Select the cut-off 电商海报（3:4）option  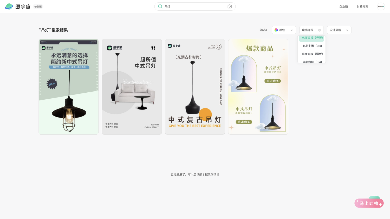[312, 61]
